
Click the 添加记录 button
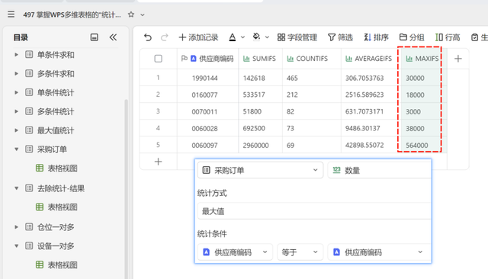click(x=198, y=37)
